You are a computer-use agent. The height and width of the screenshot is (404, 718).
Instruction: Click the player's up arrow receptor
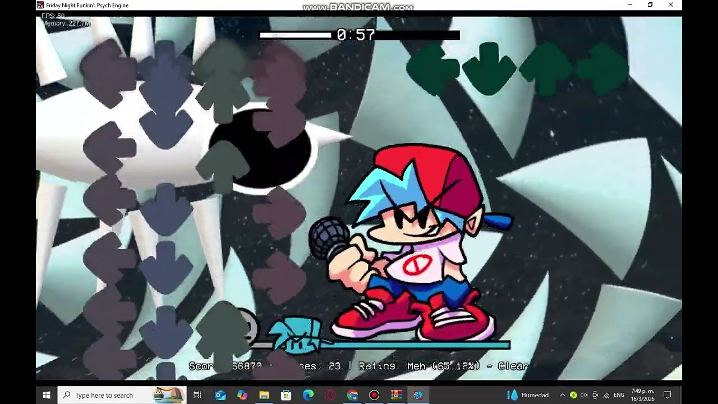coord(546,69)
